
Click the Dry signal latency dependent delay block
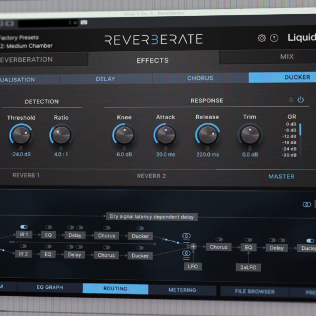click(152, 217)
